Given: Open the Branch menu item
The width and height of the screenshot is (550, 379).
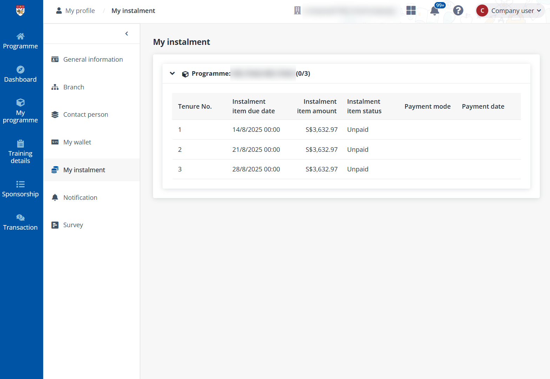Looking at the screenshot, I should pyautogui.click(x=73, y=87).
